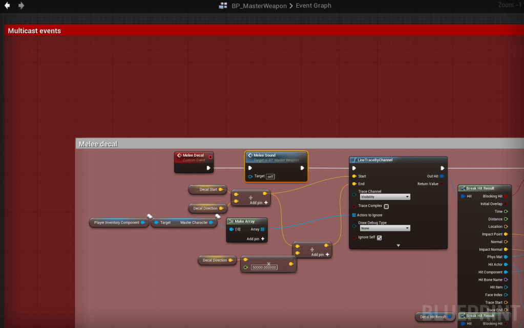Click the Actors to Ignore array pin
Image resolution: width=524 pixels, height=328 pixels.
354,215
